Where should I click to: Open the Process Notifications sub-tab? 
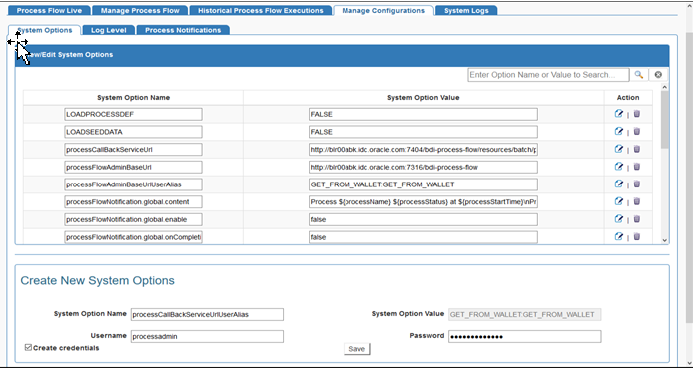pyautogui.click(x=183, y=30)
